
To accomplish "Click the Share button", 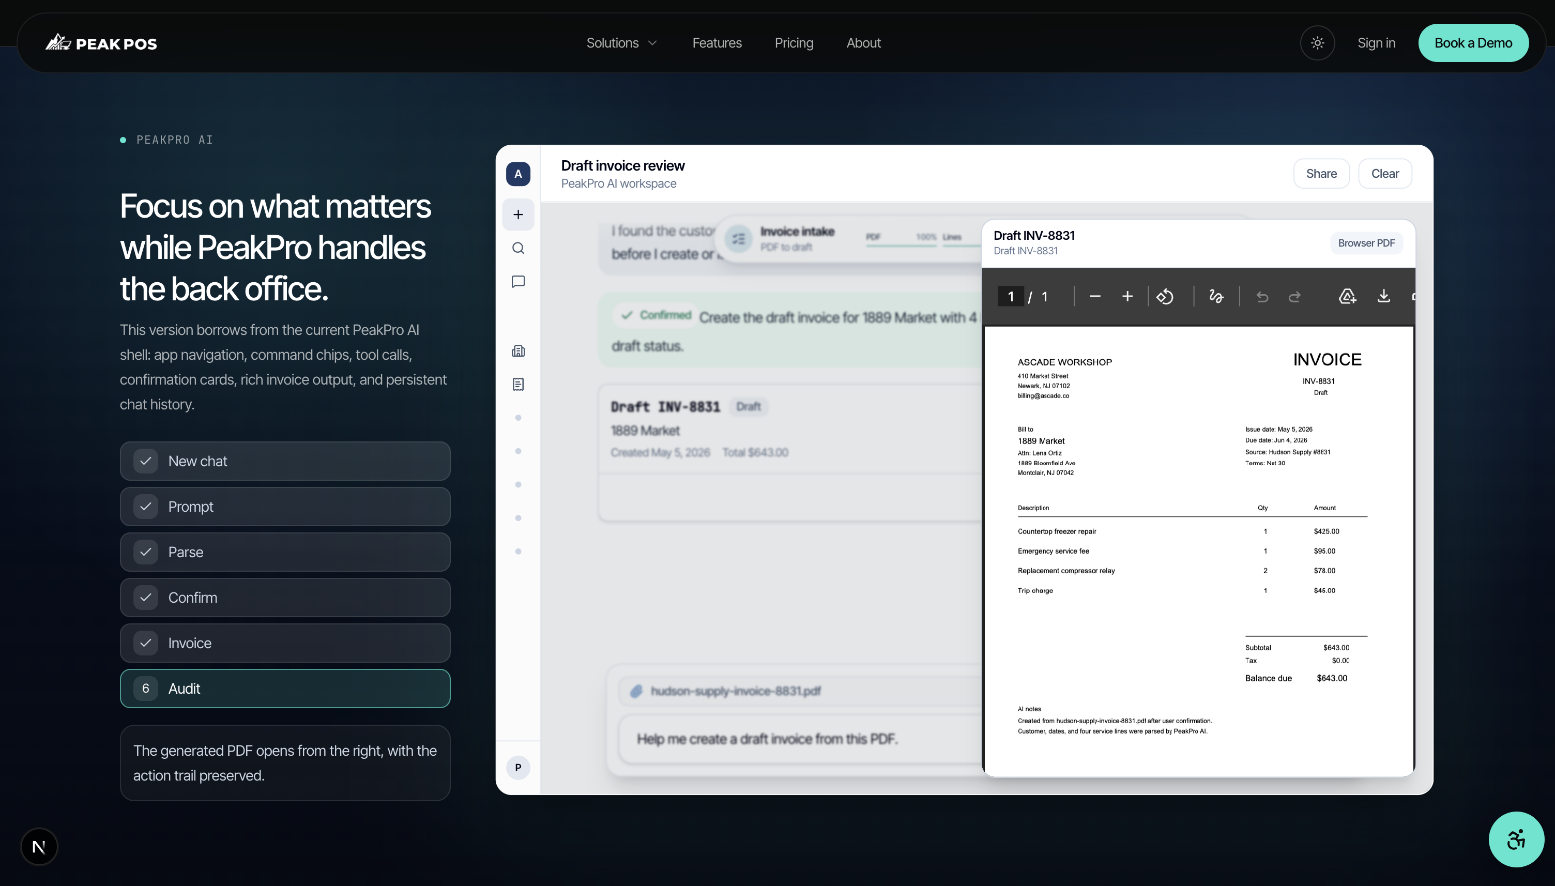I will (x=1321, y=174).
